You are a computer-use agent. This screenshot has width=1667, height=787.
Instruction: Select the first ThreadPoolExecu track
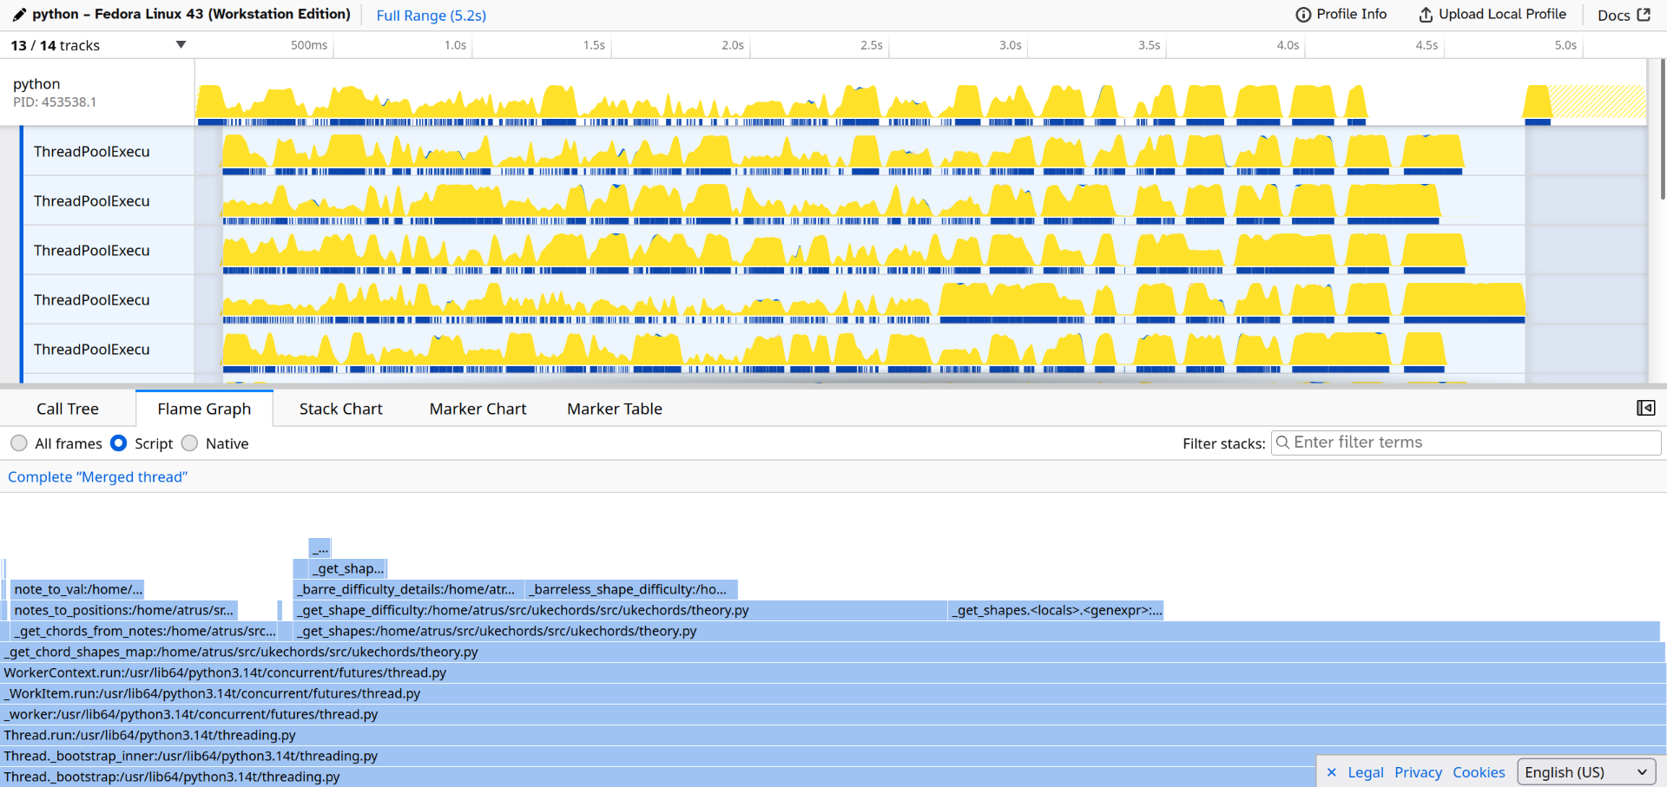92,151
